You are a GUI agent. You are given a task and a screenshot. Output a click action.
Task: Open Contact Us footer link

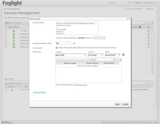pos(148,122)
